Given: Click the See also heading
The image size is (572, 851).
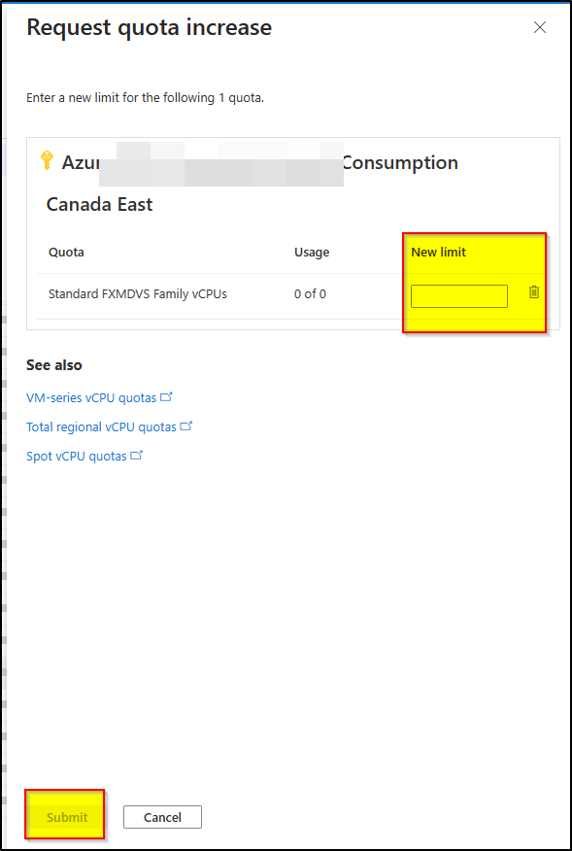Looking at the screenshot, I should (x=54, y=365).
